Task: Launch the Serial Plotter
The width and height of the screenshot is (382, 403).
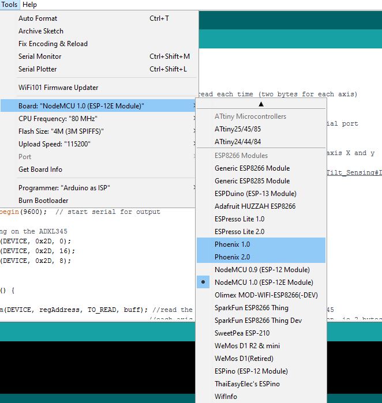Action: [99, 69]
